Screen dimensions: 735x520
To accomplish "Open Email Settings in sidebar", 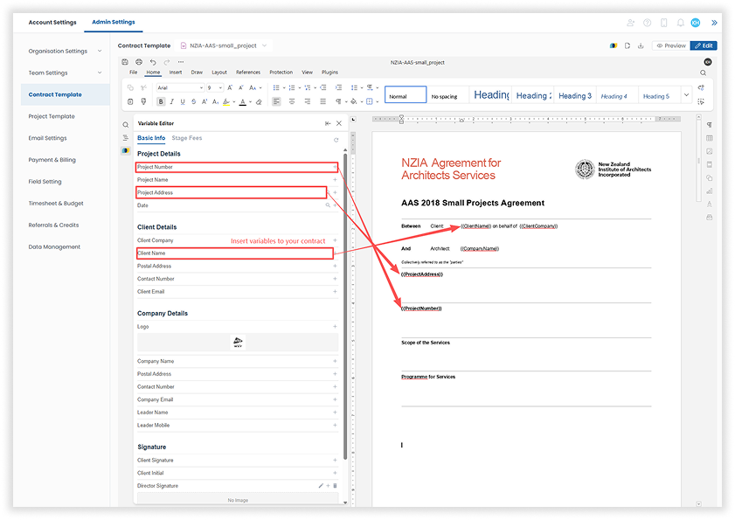I will click(47, 138).
